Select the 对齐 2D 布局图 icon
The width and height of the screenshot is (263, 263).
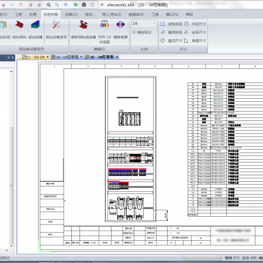(105, 25)
